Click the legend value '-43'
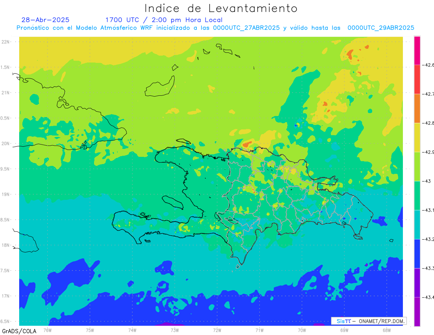434x335 pixels. pos(426,181)
